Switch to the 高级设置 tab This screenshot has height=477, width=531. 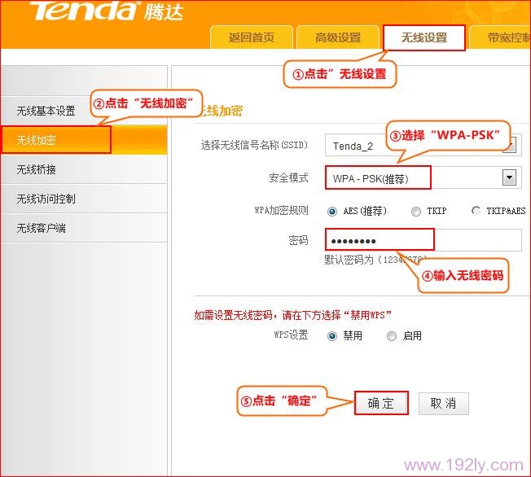click(x=338, y=37)
